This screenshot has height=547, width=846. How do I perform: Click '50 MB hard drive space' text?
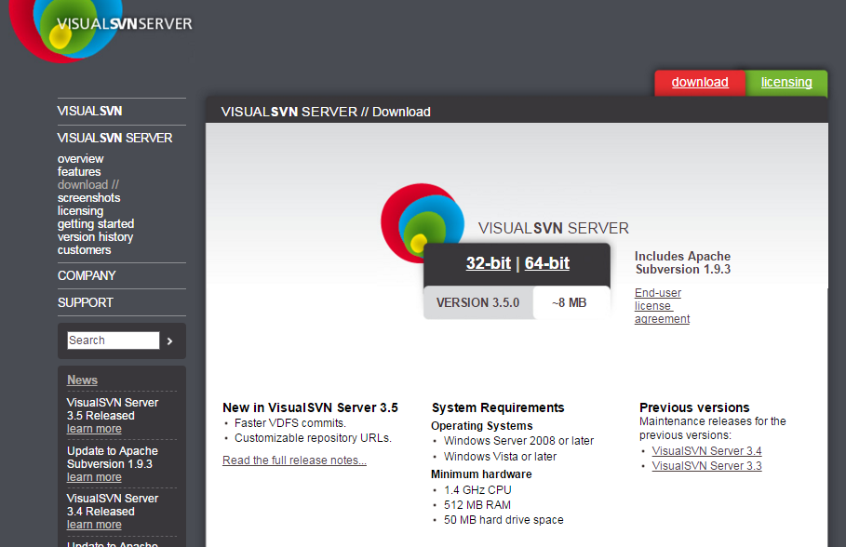point(504,520)
